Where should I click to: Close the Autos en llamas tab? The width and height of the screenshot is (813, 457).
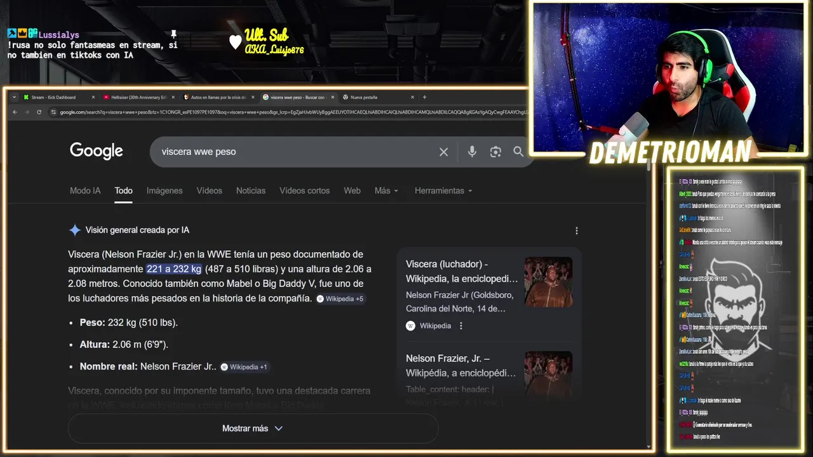253,97
